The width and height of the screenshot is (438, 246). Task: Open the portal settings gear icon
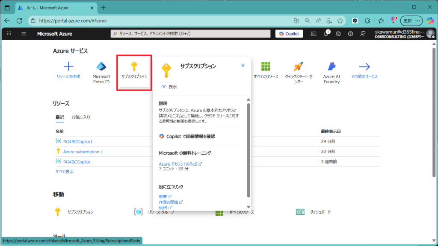pos(338,34)
